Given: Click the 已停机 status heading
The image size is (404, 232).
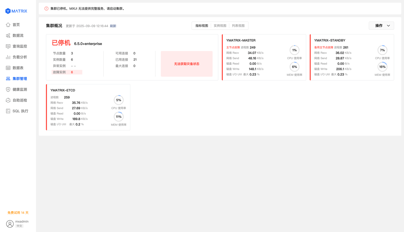Looking at the screenshot, I should pyautogui.click(x=61, y=43).
